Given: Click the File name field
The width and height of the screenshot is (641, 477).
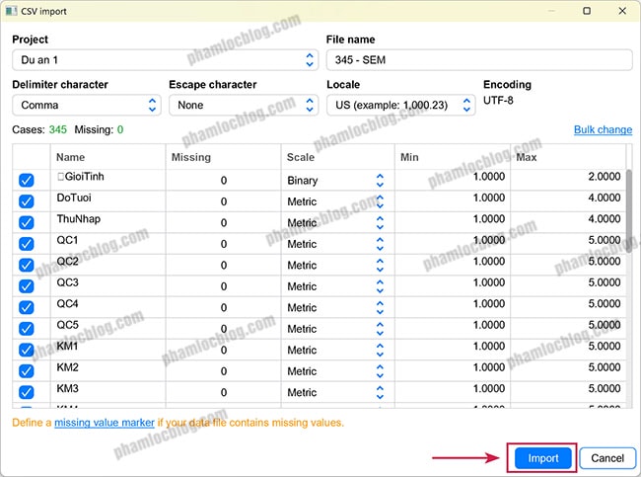Looking at the screenshot, I should 479,60.
